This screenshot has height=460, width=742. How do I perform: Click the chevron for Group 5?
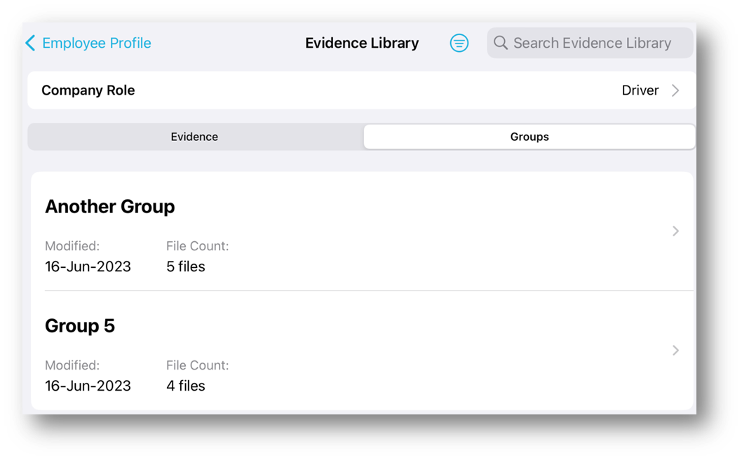(x=676, y=350)
